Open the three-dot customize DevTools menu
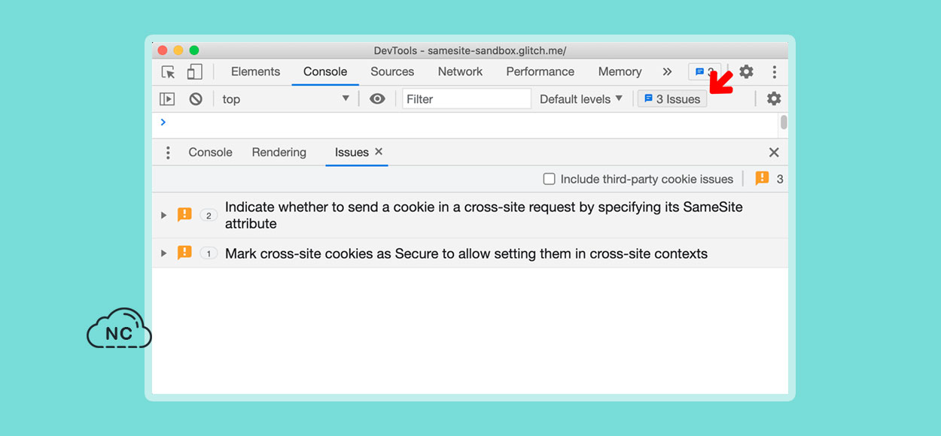Screen dimensions: 941x436 [x=774, y=72]
